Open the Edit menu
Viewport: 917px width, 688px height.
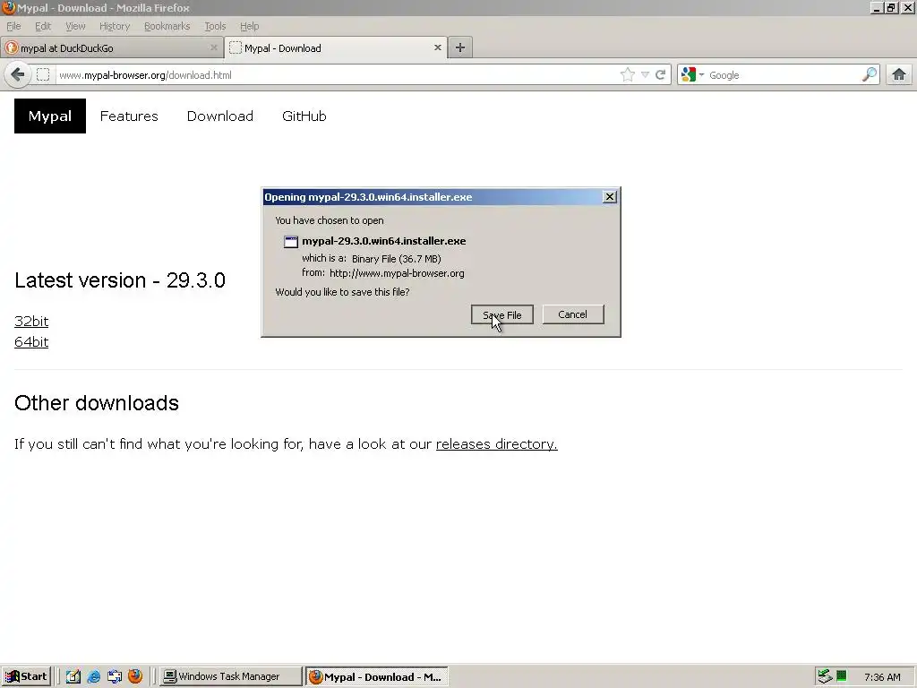[43, 26]
